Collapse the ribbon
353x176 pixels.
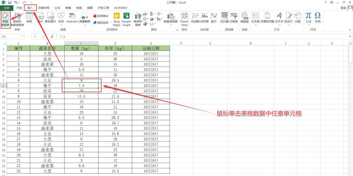(x=350, y=30)
